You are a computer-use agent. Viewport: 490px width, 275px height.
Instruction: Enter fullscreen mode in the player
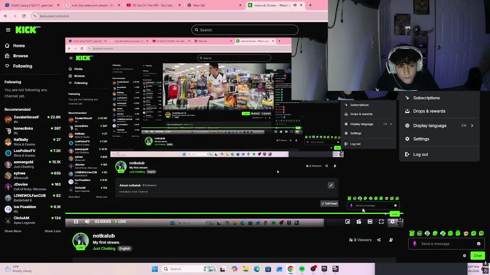coord(381,222)
